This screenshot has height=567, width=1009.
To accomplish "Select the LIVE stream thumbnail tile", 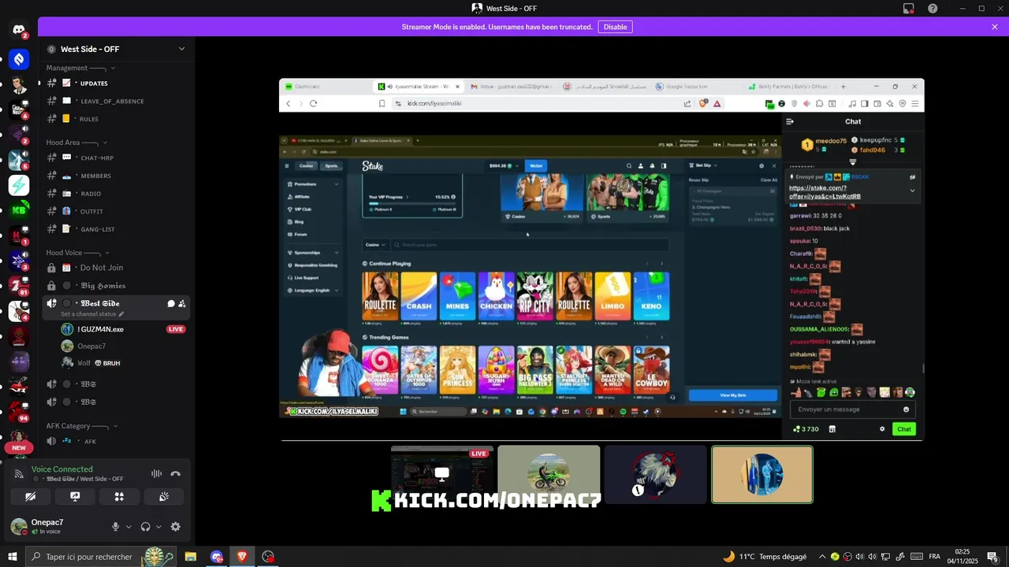I will pos(442,474).
